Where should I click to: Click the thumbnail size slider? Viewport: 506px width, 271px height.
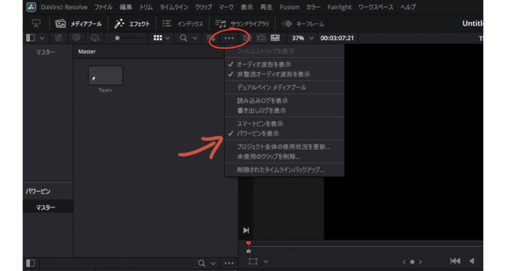click(x=128, y=38)
